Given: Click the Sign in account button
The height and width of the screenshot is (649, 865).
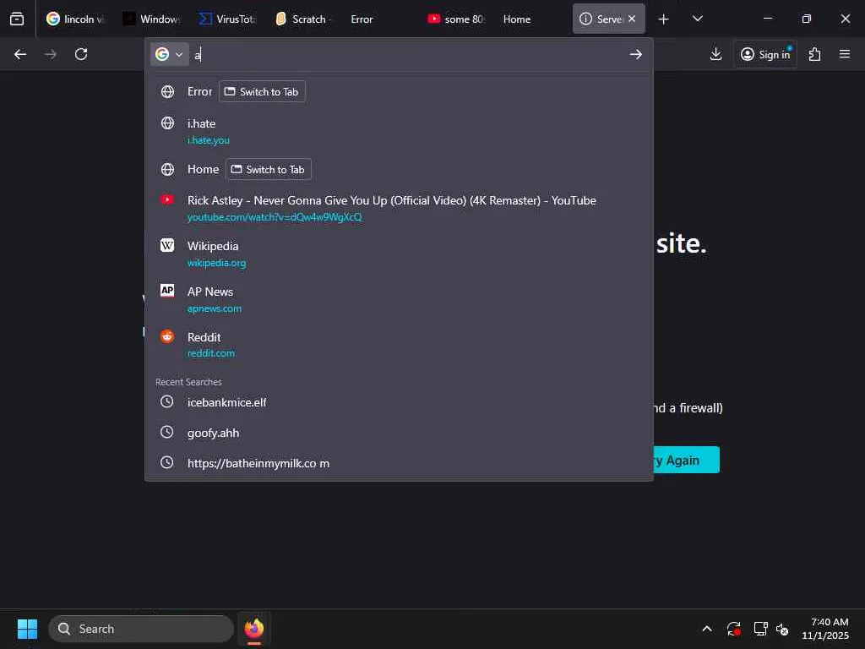Looking at the screenshot, I should (x=765, y=54).
